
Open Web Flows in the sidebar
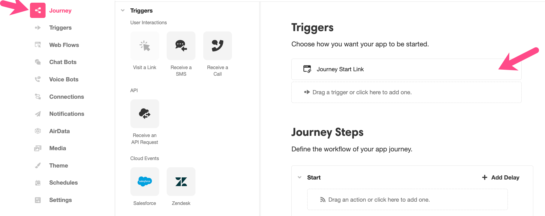[x=64, y=45]
